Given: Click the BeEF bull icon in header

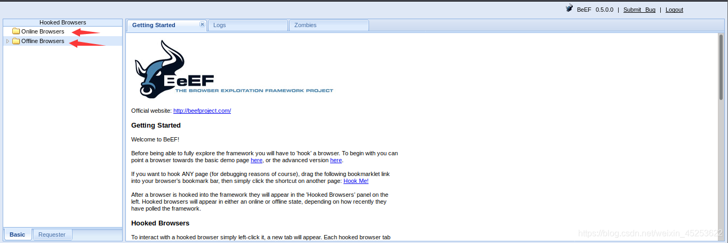Looking at the screenshot, I should (569, 9).
